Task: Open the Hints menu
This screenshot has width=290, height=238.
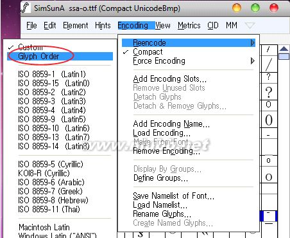Action: (103, 26)
